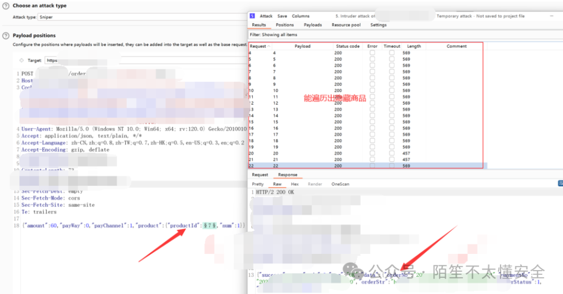
Task: Switch to the Results tab
Action: 259,25
